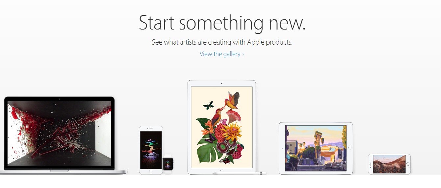441x188 pixels.
Task: Open the red abstract artwork on the MacBook
Action: (59, 133)
